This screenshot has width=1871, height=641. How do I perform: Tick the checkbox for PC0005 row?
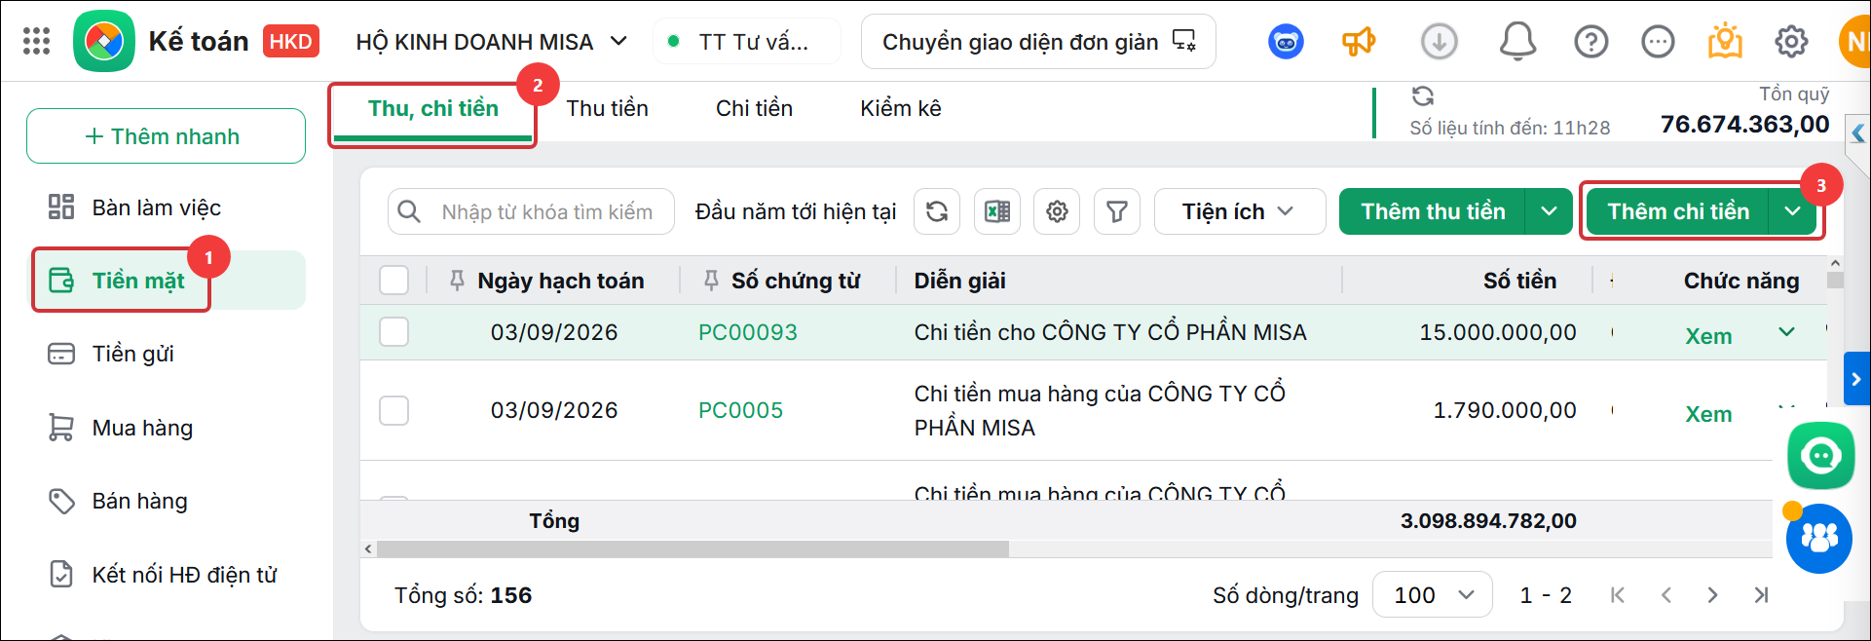coord(393,410)
